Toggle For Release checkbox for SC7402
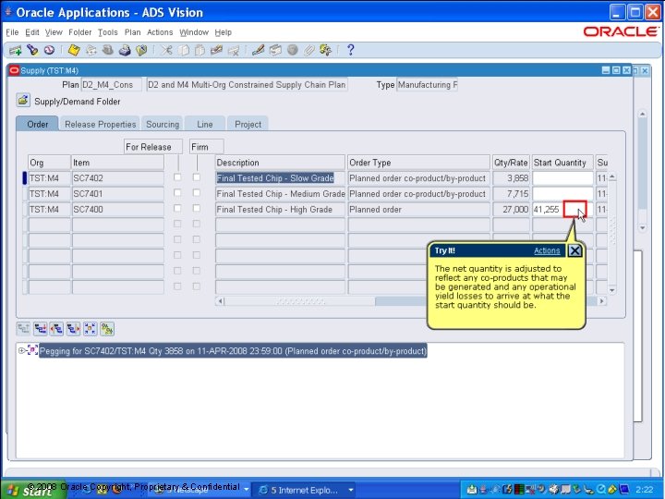 pos(177,176)
